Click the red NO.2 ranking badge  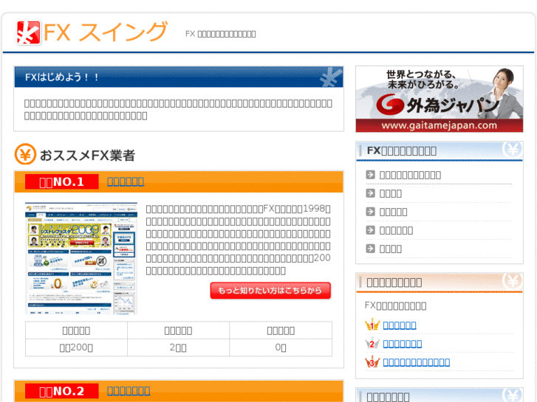(61, 391)
